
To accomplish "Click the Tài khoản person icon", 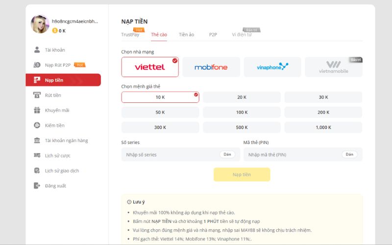I will click(x=37, y=50).
